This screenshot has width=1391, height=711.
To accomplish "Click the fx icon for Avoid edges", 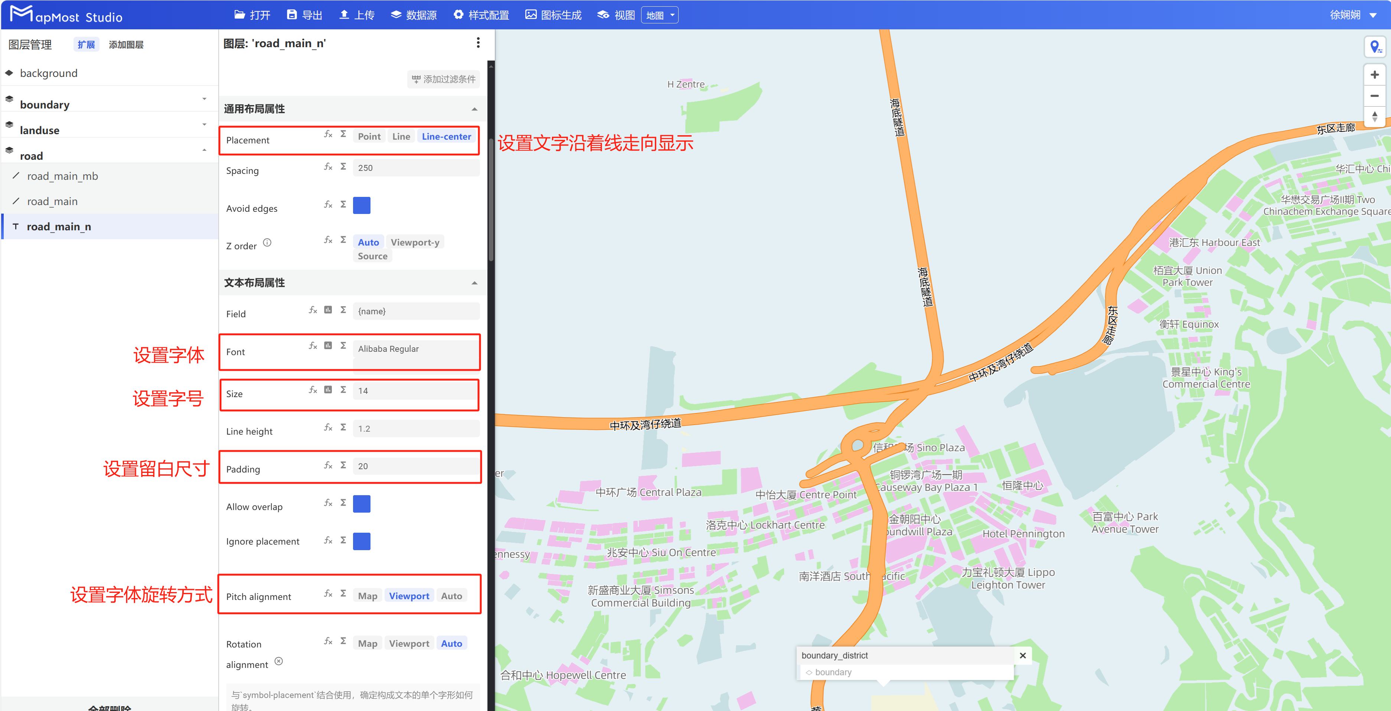I will [x=328, y=205].
